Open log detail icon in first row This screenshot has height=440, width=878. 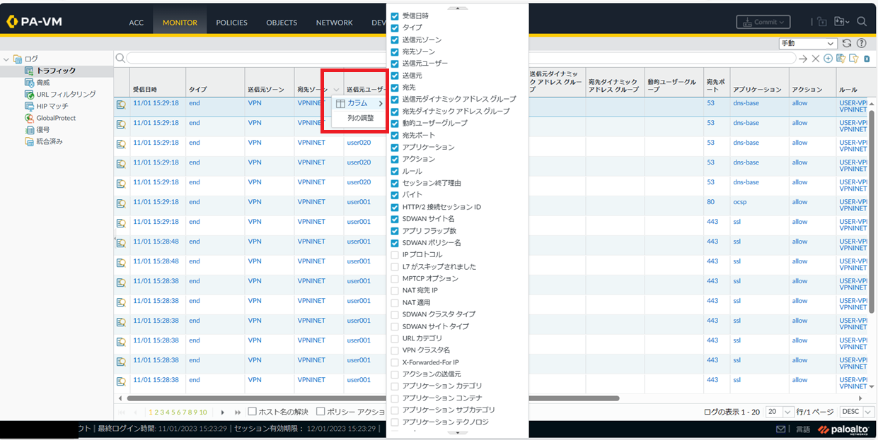(x=121, y=104)
